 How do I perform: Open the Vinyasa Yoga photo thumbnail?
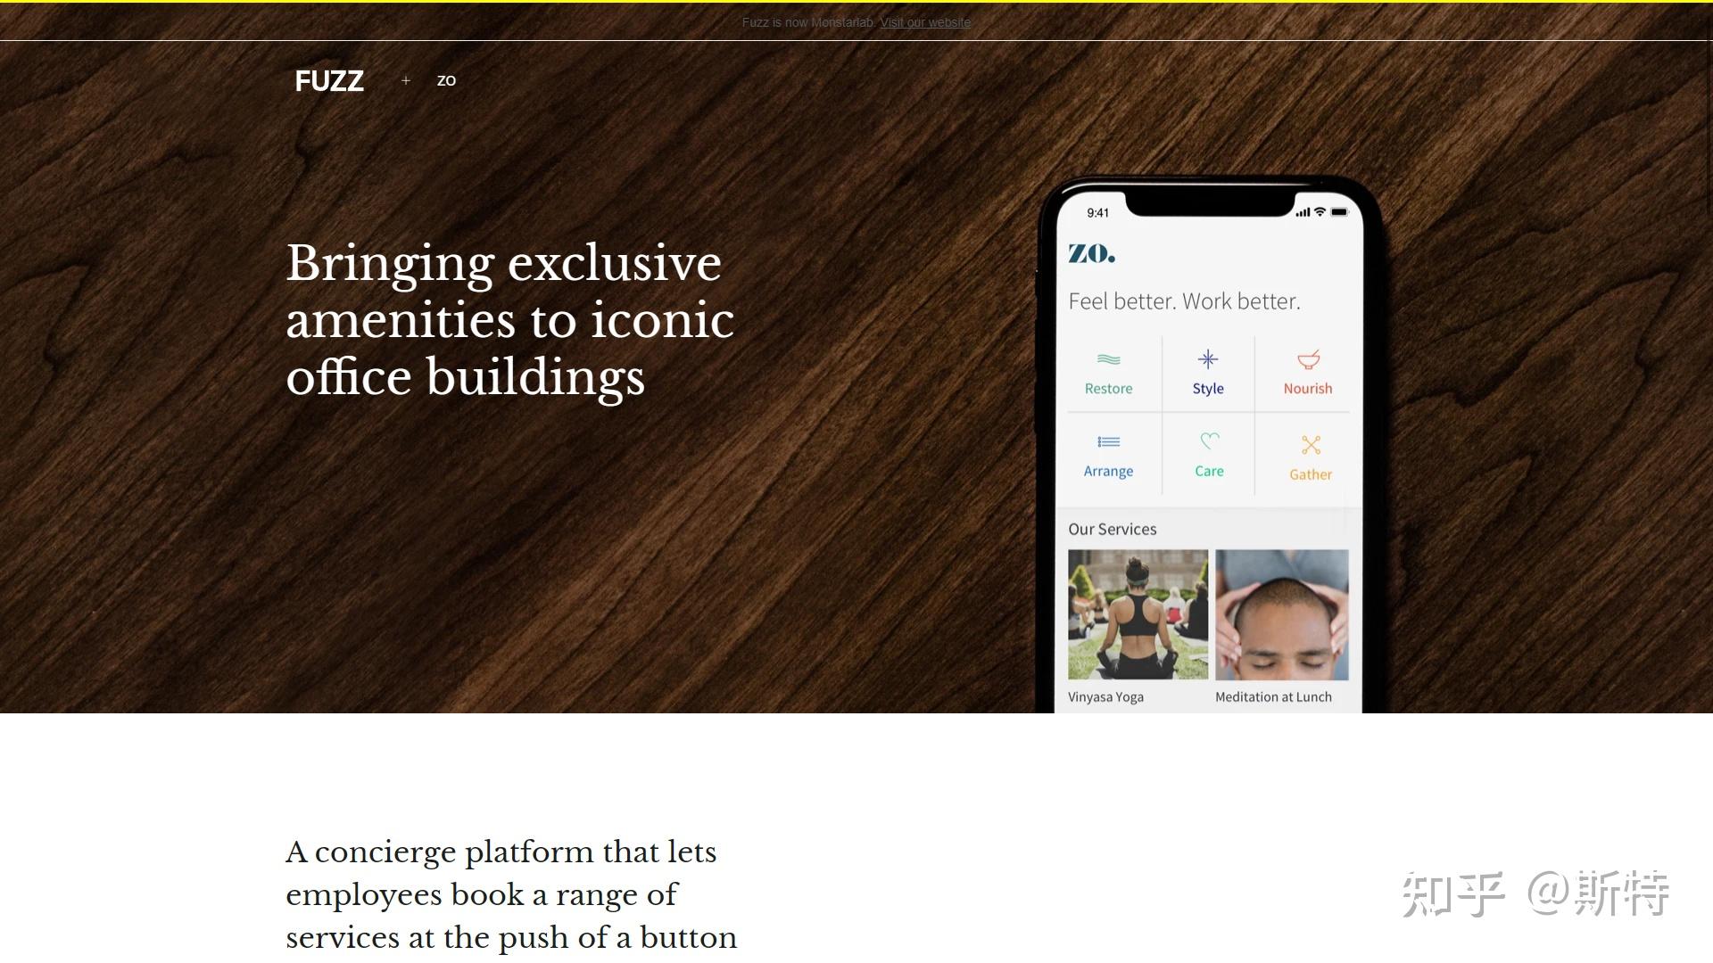coord(1138,614)
